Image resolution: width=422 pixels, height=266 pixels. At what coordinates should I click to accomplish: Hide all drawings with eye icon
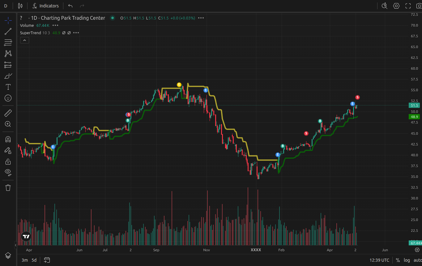[8, 172]
